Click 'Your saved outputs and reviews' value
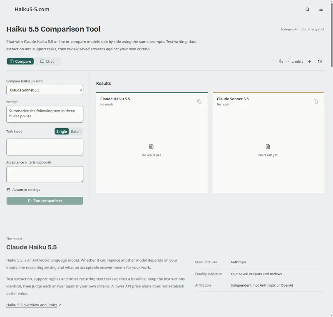 [x=256, y=274]
